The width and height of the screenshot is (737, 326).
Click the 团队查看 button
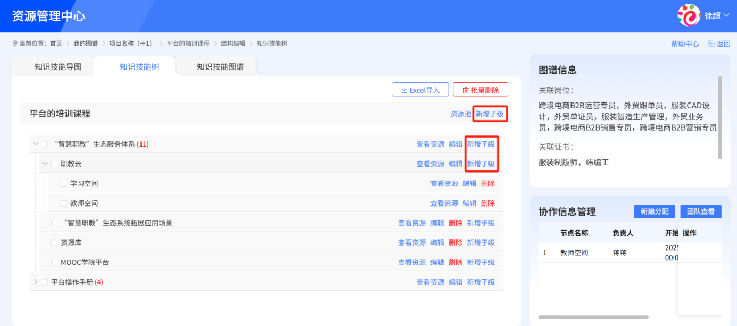click(x=701, y=211)
